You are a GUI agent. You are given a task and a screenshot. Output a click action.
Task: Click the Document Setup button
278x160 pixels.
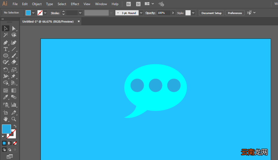point(211,13)
